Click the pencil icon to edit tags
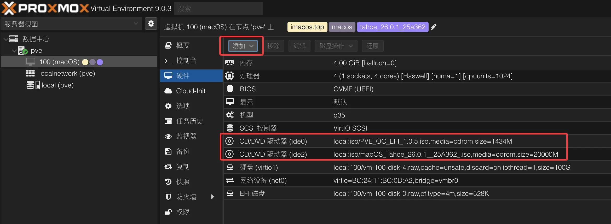 tap(434, 27)
